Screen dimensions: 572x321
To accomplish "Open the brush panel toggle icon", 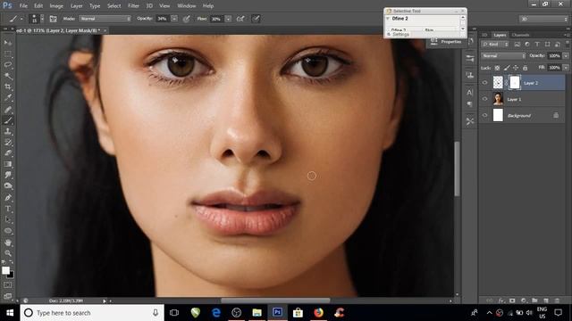I will tap(54, 19).
